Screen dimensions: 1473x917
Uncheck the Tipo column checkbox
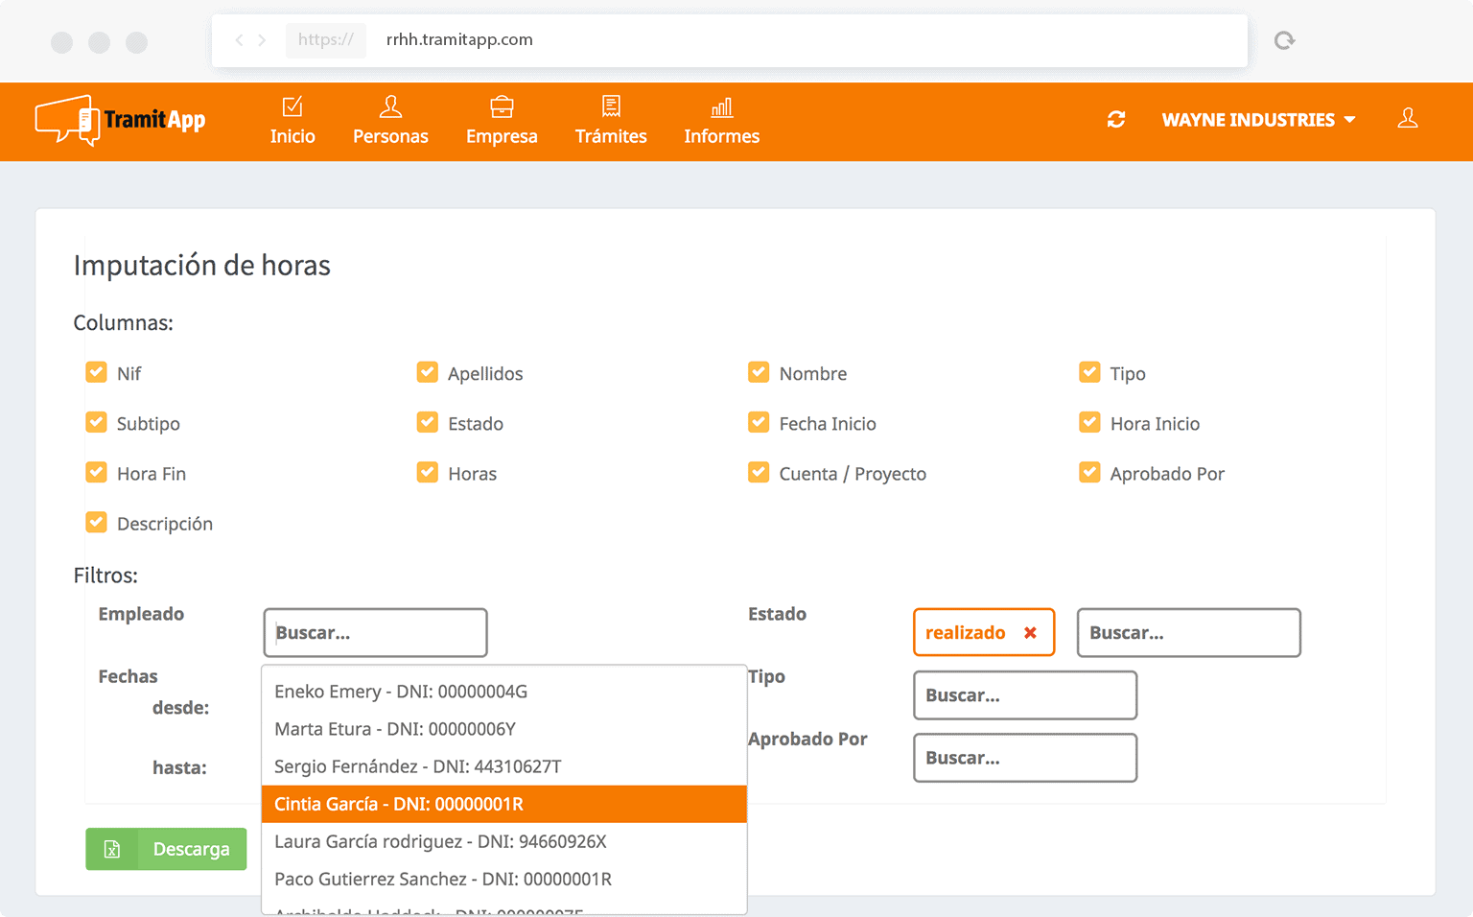[x=1089, y=372]
